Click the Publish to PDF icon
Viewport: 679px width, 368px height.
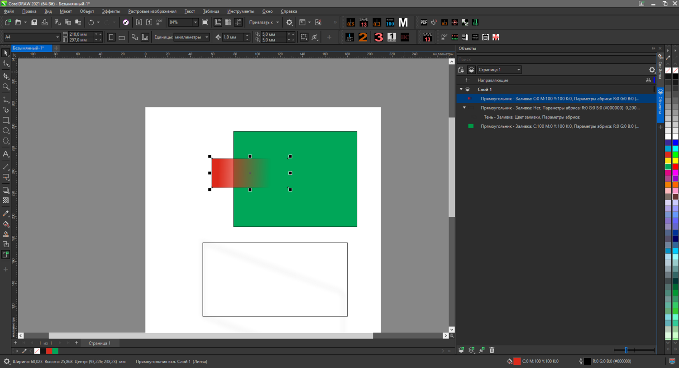click(159, 22)
